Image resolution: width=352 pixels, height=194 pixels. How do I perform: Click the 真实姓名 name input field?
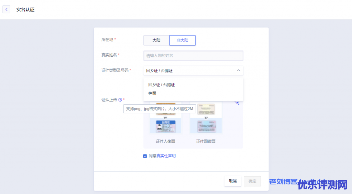pos(193,56)
